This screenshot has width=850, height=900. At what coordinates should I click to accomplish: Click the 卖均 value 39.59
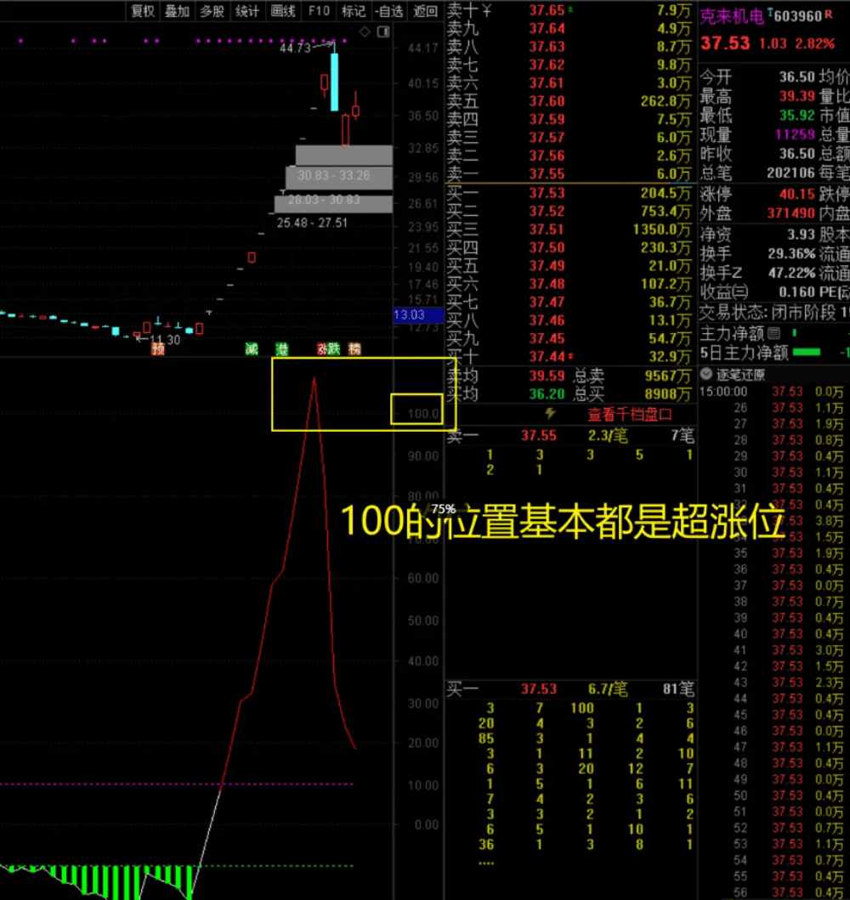coord(547,376)
